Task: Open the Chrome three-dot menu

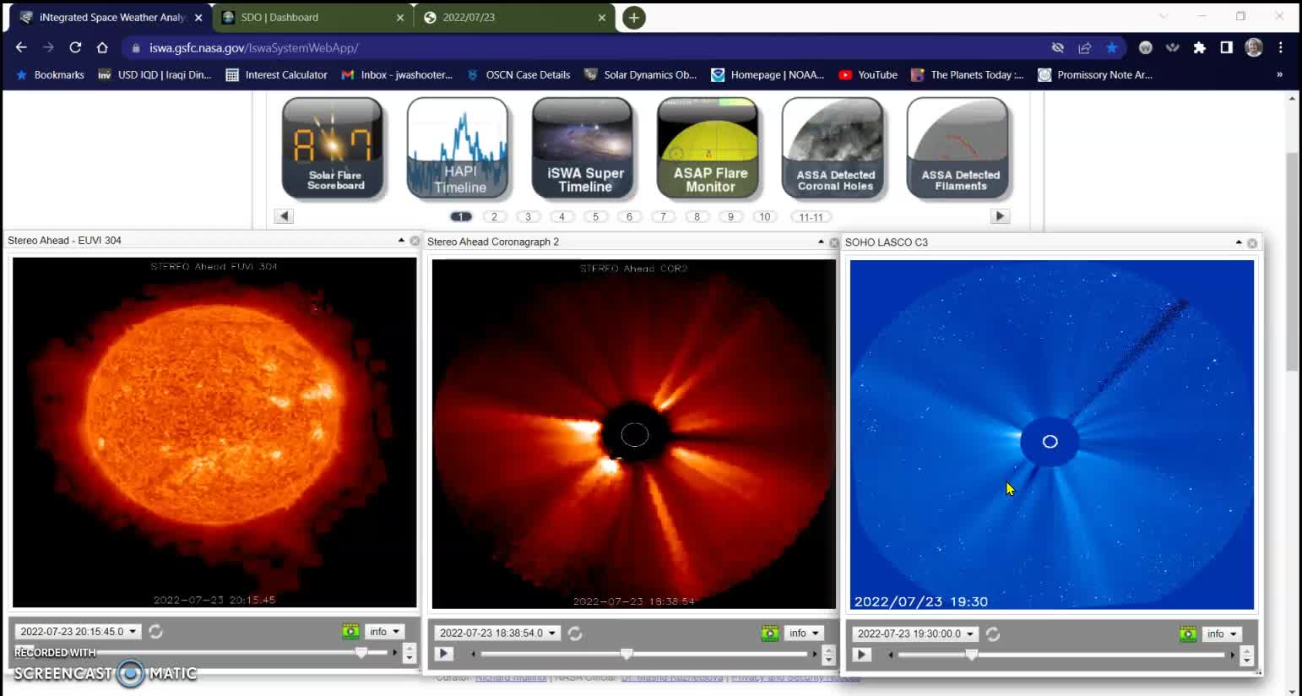Action: [1281, 48]
